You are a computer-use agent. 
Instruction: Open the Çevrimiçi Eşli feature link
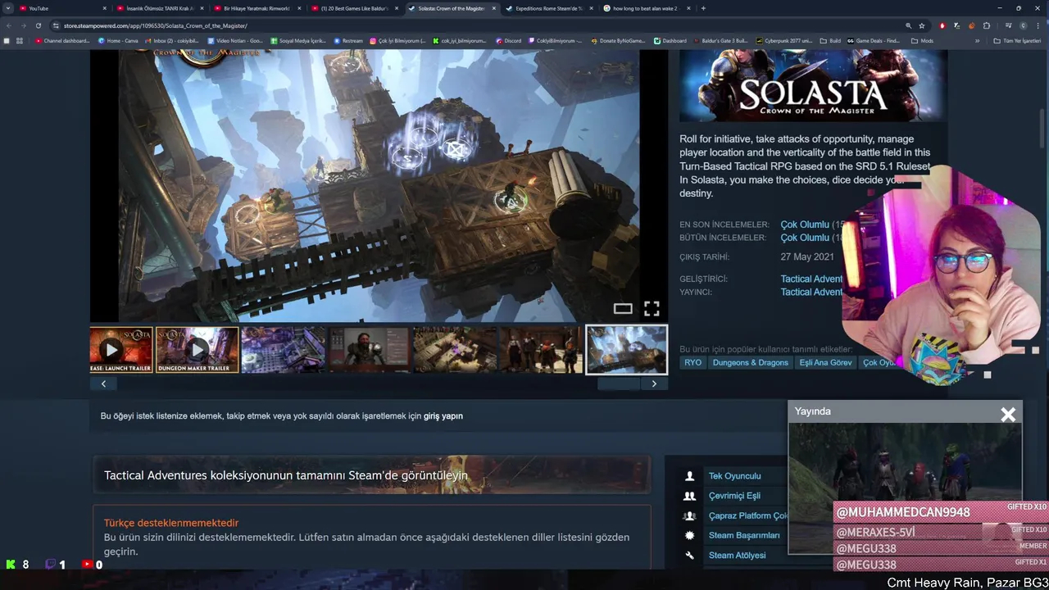tap(735, 496)
